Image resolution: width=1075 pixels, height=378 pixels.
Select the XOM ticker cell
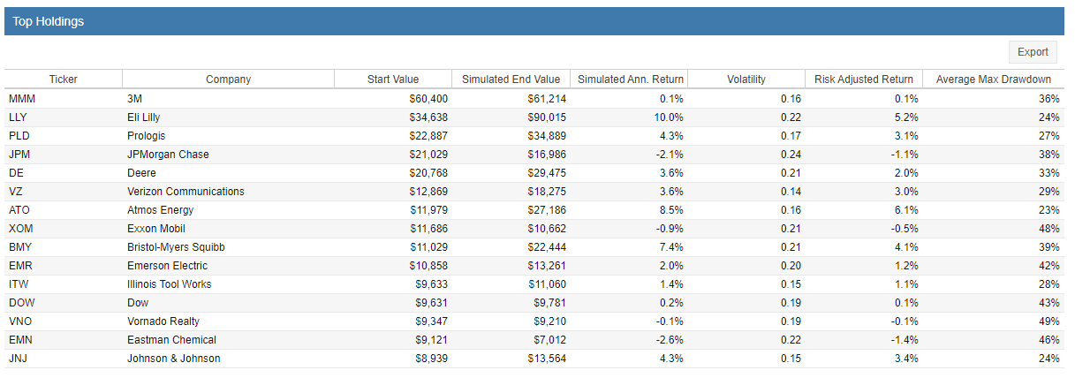click(21, 229)
